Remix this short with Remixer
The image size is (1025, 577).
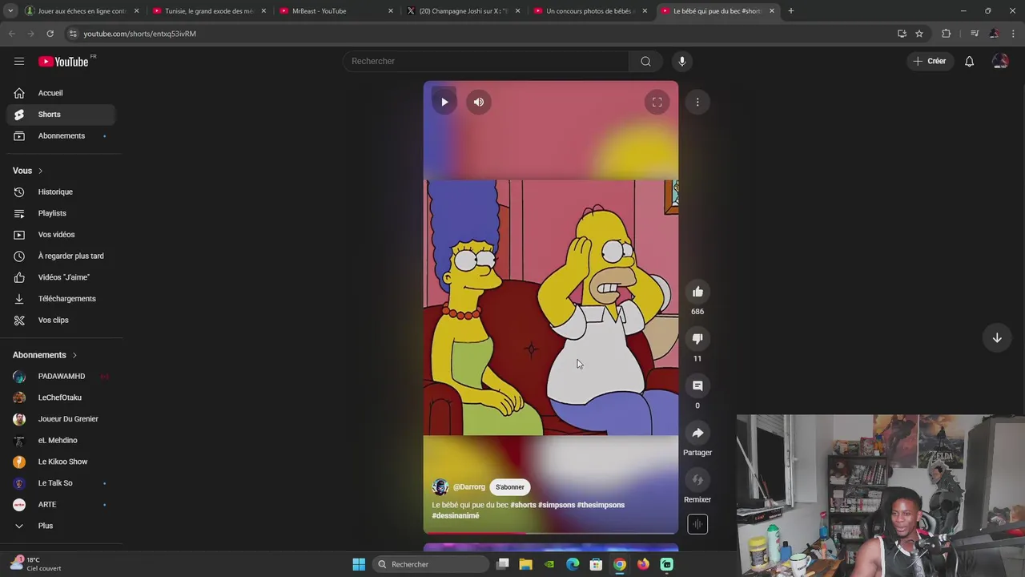(x=697, y=480)
